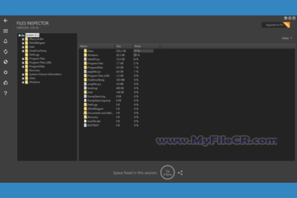Click the circular arrows refresh sidebar icon
The height and width of the screenshot is (198, 297).
[x=6, y=52]
